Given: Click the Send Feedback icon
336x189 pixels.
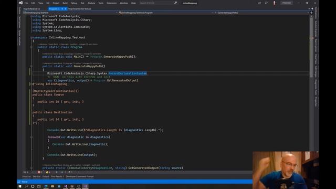Looking at the screenshot, I should point(266,3).
